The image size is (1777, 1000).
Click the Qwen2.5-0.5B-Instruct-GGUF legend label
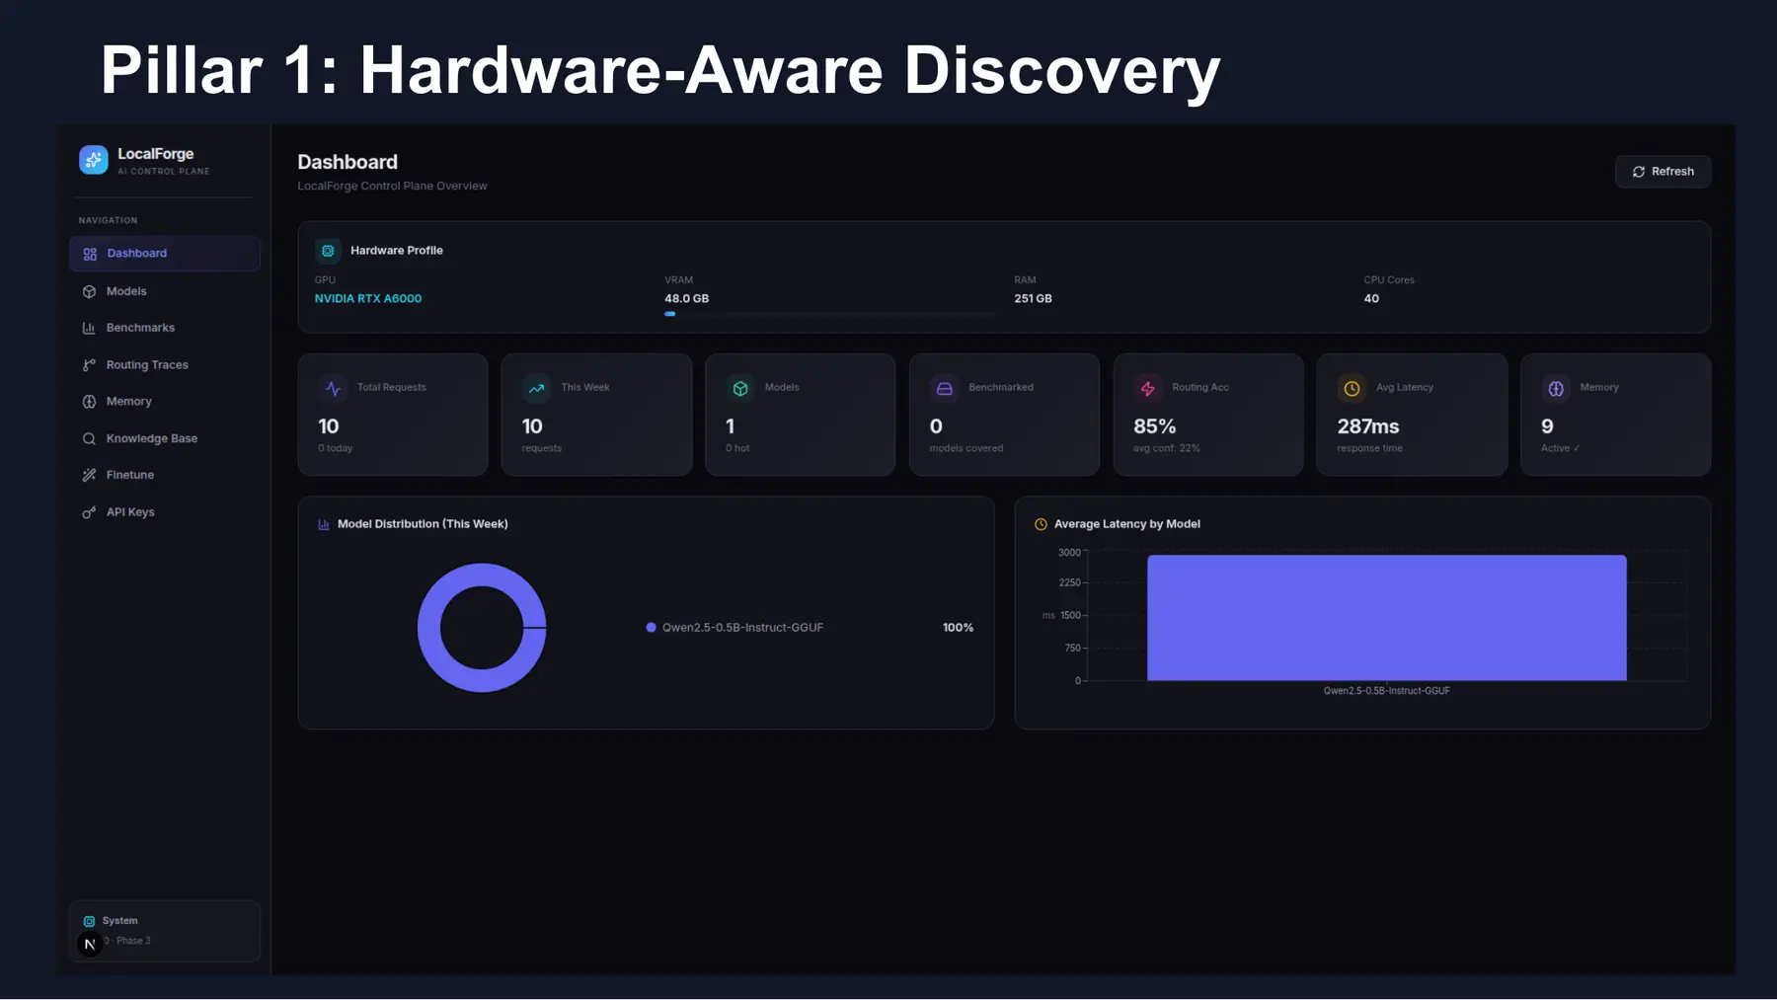[x=742, y=628]
